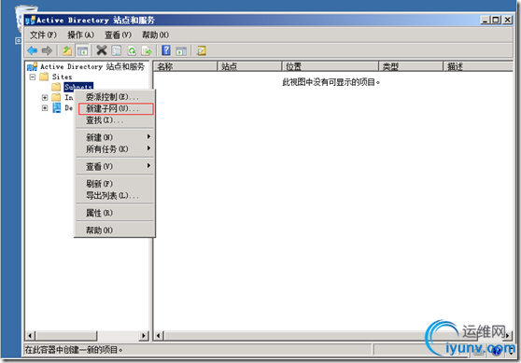Sort by the 类型 column header
This screenshot has width=521, height=363.
tap(411, 66)
